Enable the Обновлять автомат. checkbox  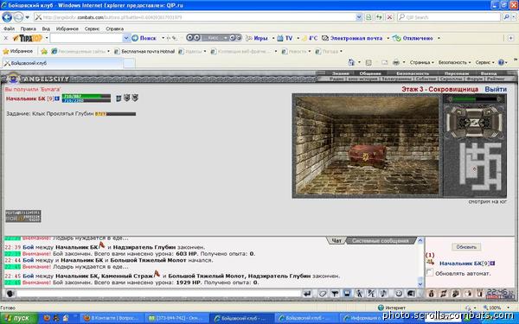[429, 272]
